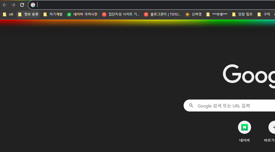Go back with the browser back arrow
The image size is (275, 152).
click(x=5, y=5)
